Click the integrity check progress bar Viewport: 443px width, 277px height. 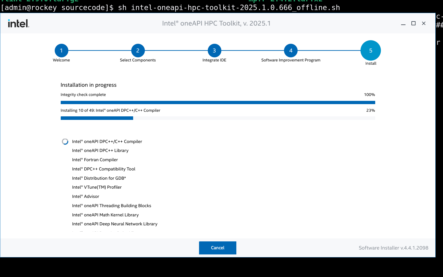pyautogui.click(x=218, y=102)
